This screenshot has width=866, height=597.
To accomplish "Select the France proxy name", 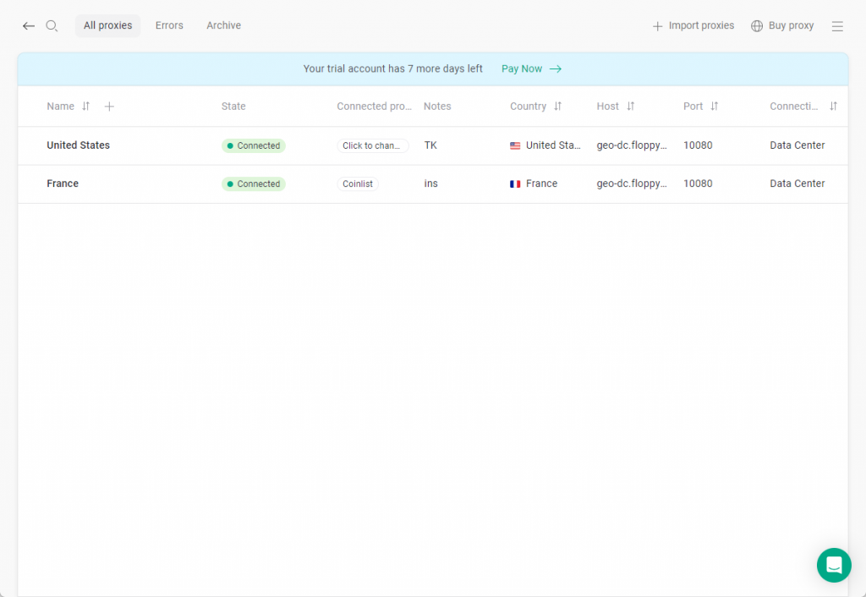I will pyautogui.click(x=63, y=183).
